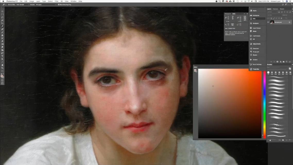Click the Spotlight search icon in menu bar

(x=283, y=1)
